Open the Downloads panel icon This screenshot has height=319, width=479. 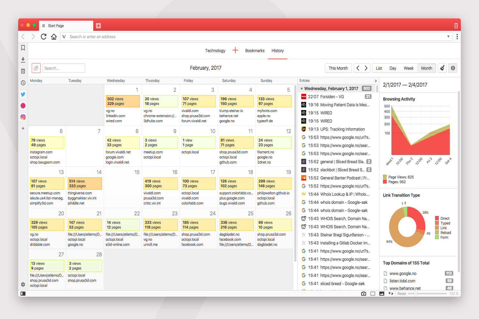pyautogui.click(x=23, y=60)
